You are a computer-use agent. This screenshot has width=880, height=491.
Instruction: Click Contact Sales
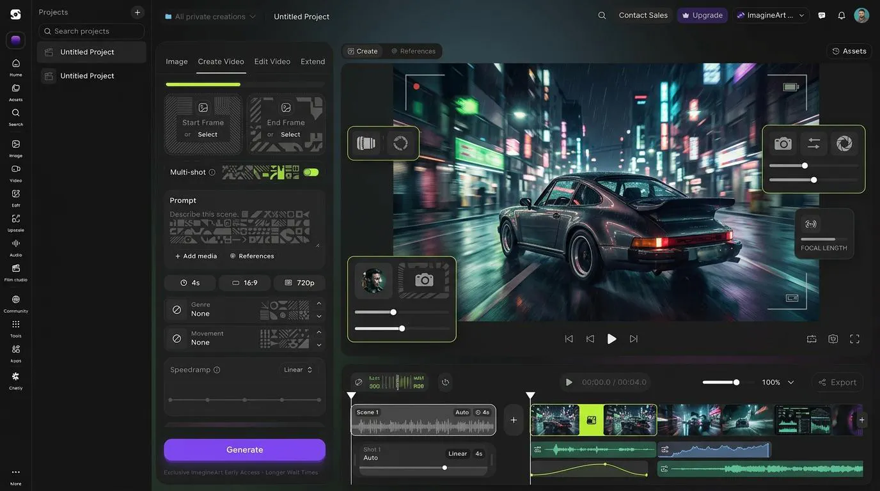[643, 15]
